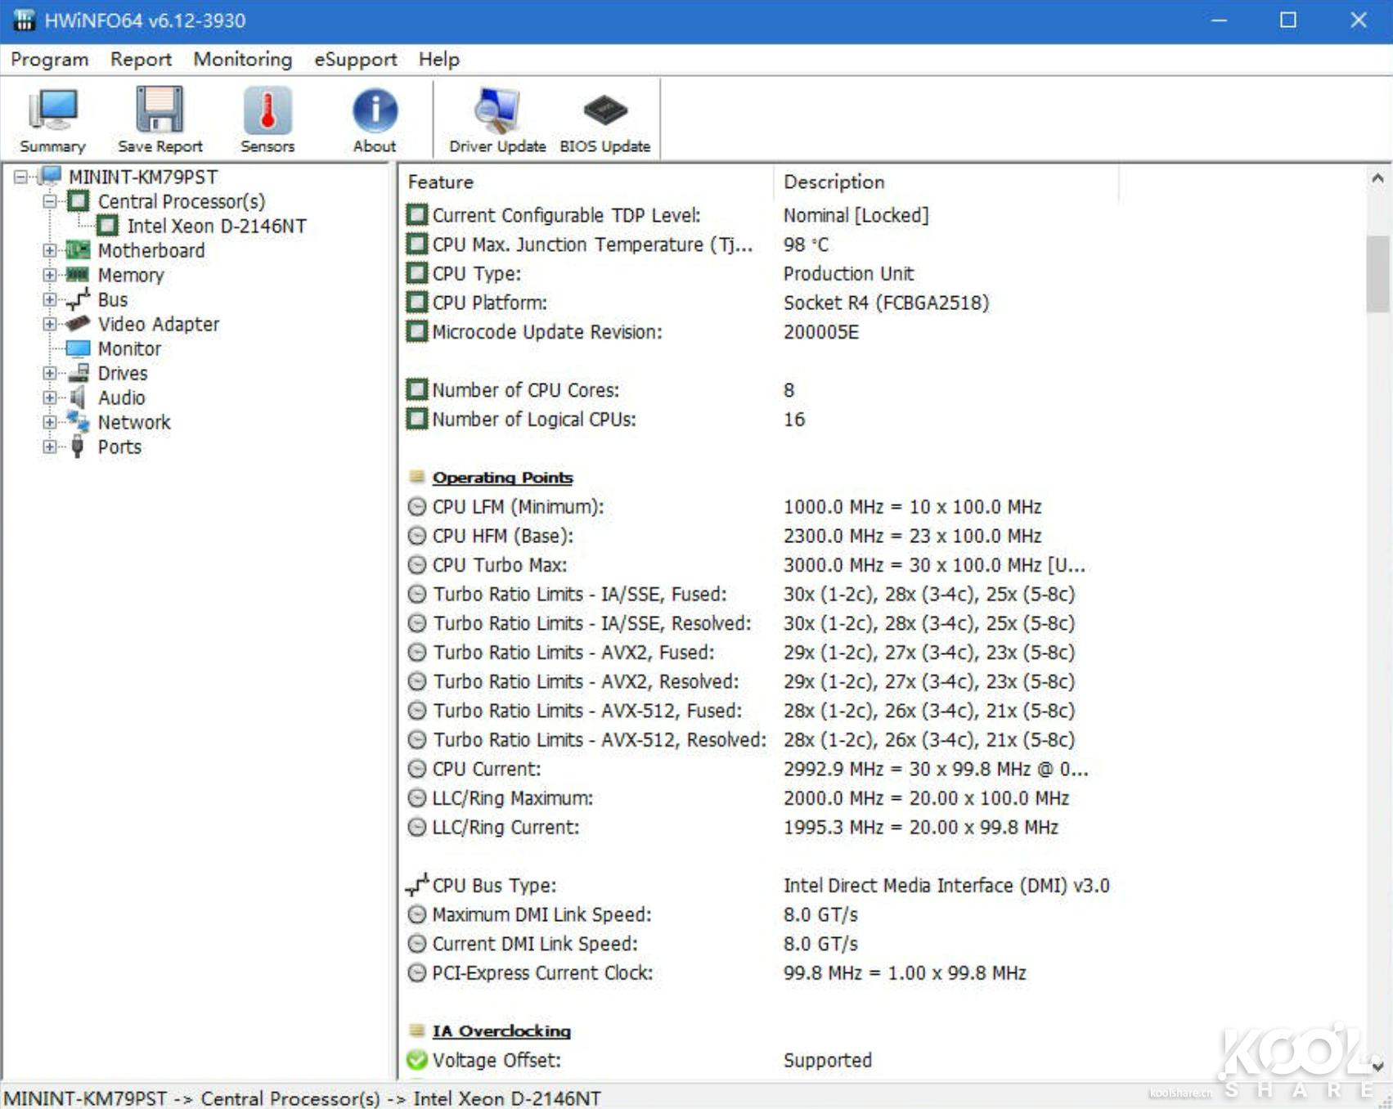
Task: Click the status bar path text
Action: (303, 1098)
